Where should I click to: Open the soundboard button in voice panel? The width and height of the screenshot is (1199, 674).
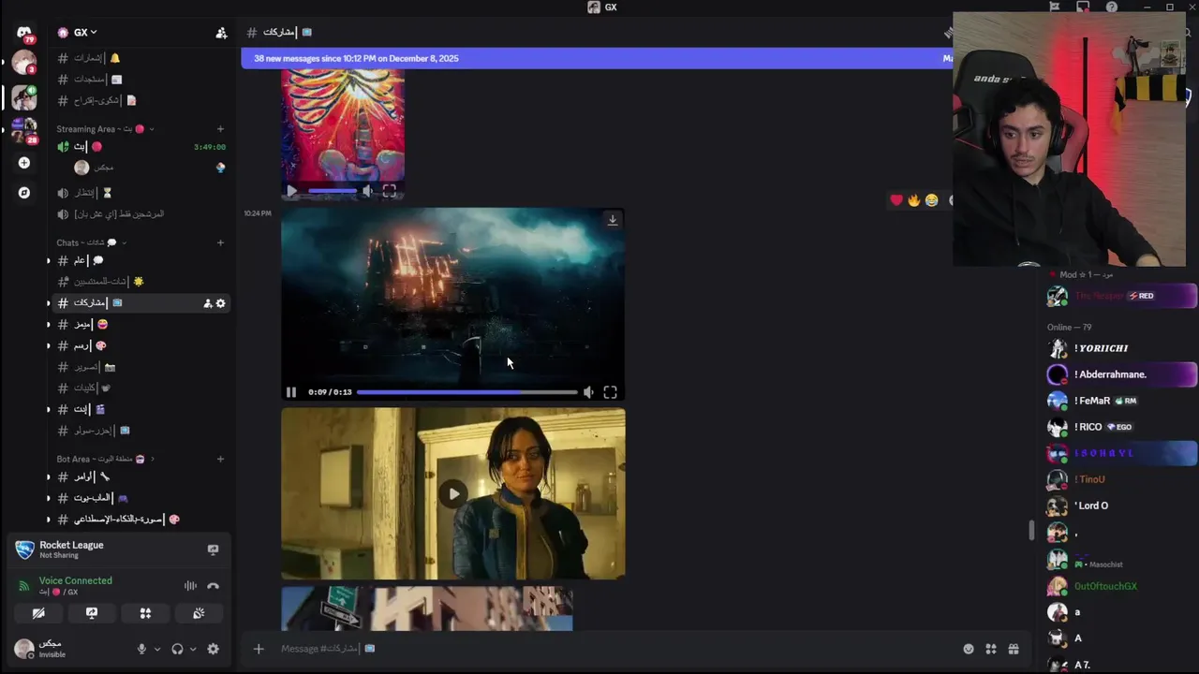coord(199,613)
